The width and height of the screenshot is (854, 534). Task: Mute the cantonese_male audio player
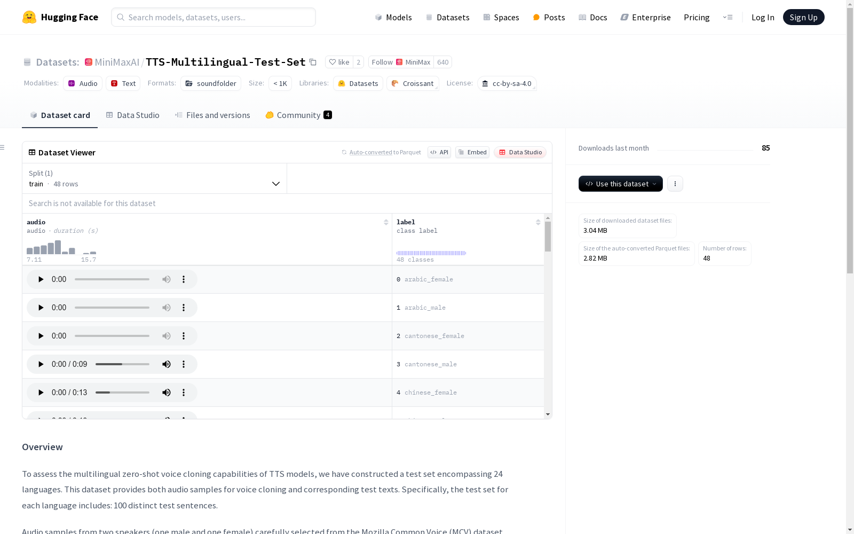coord(167,364)
